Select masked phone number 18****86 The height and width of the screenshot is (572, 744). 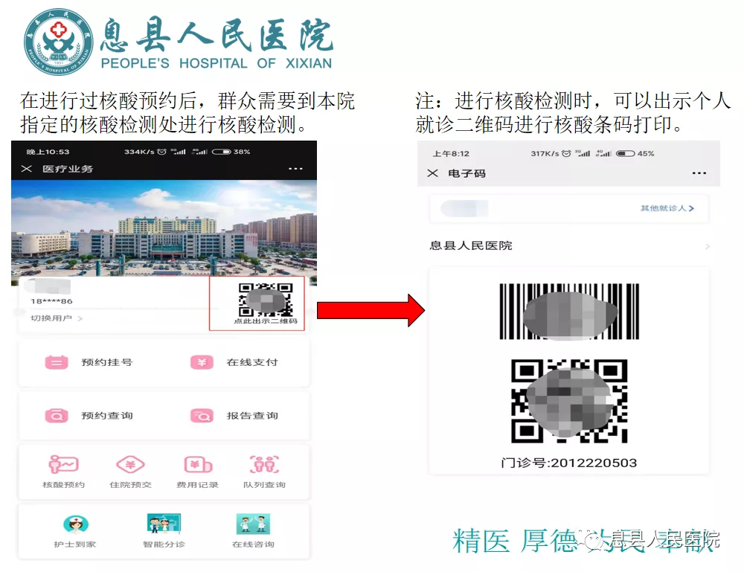coord(51,301)
